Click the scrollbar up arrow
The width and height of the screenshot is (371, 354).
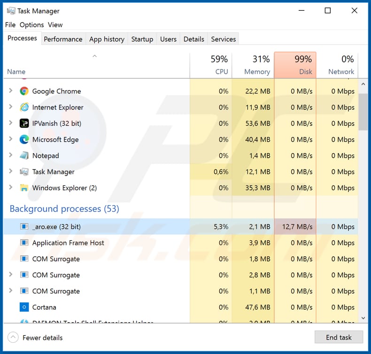coord(363,84)
